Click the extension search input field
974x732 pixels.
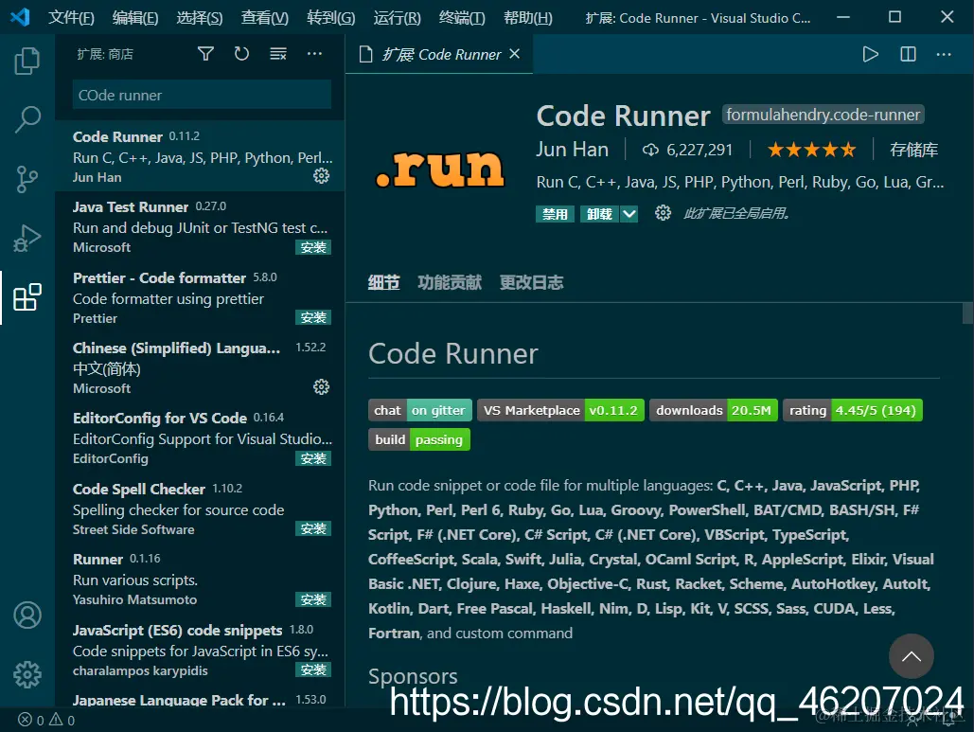[x=202, y=95]
